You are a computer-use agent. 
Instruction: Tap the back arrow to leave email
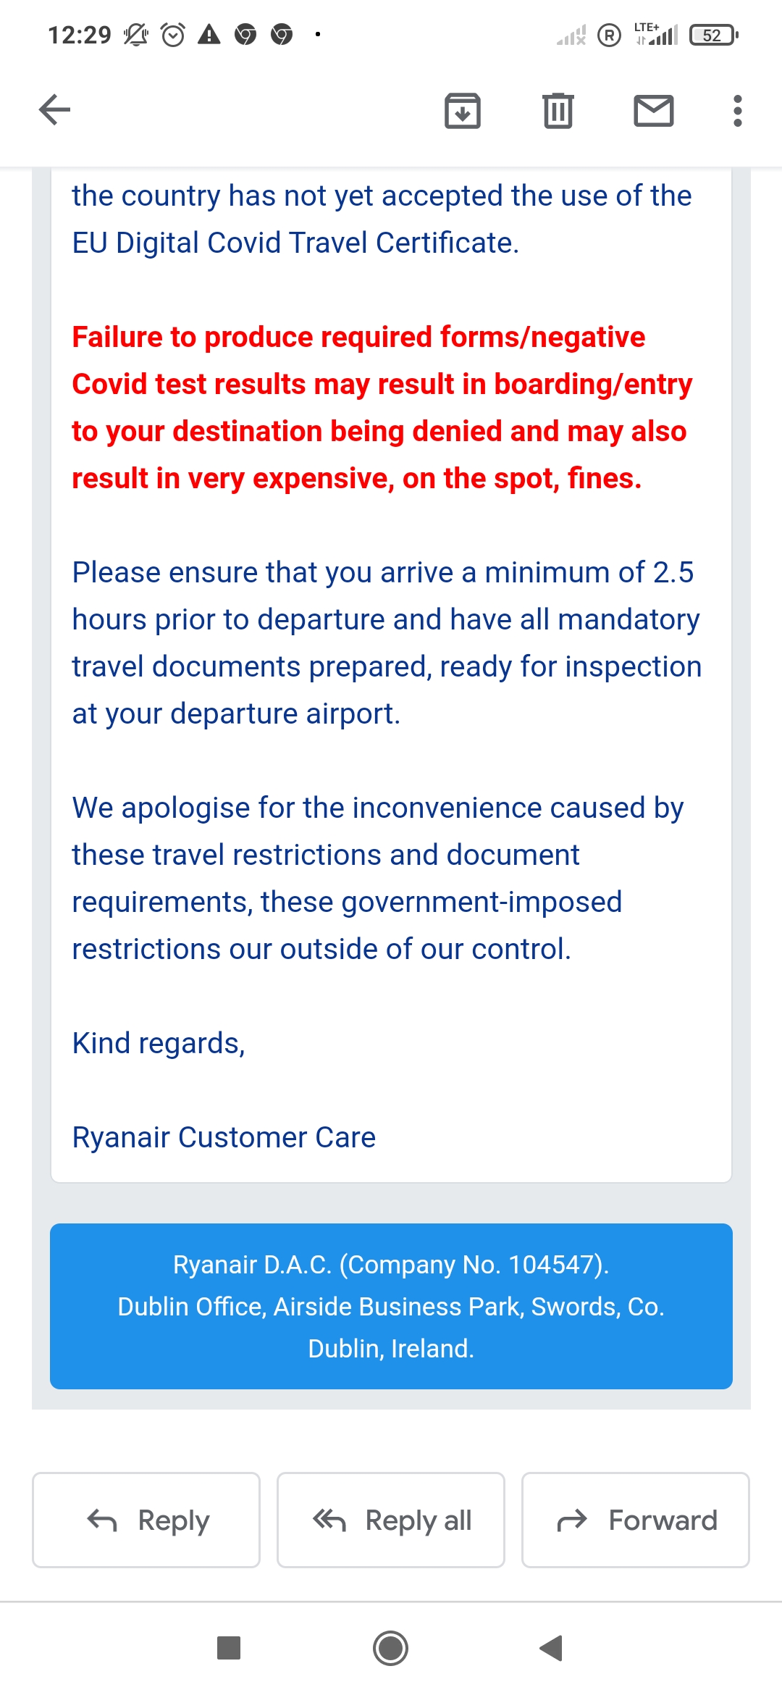[55, 110]
